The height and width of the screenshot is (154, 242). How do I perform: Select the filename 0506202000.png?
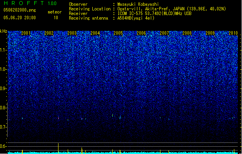click(20, 10)
